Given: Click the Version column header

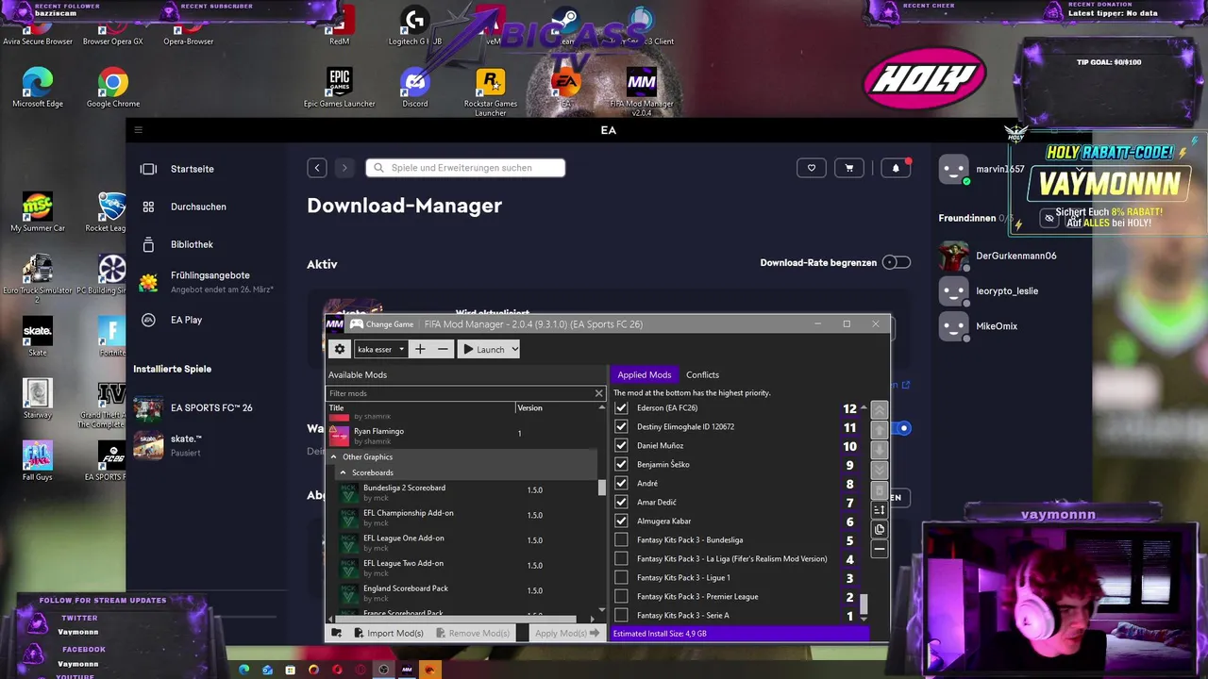Looking at the screenshot, I should pyautogui.click(x=557, y=408).
